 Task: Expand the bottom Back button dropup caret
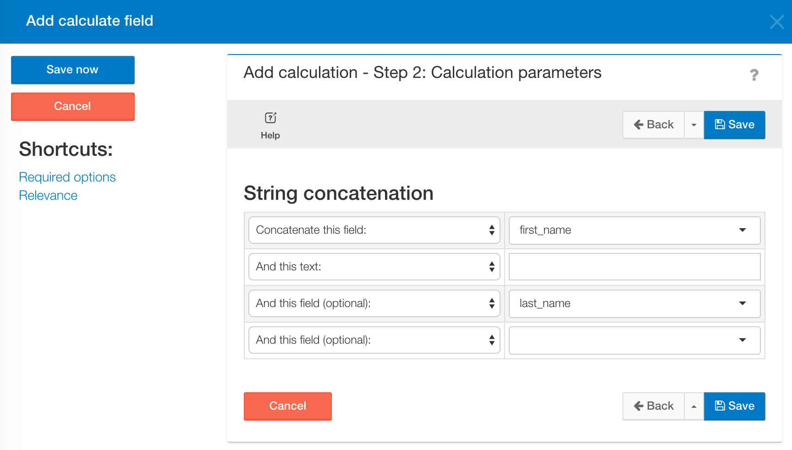[x=694, y=406]
